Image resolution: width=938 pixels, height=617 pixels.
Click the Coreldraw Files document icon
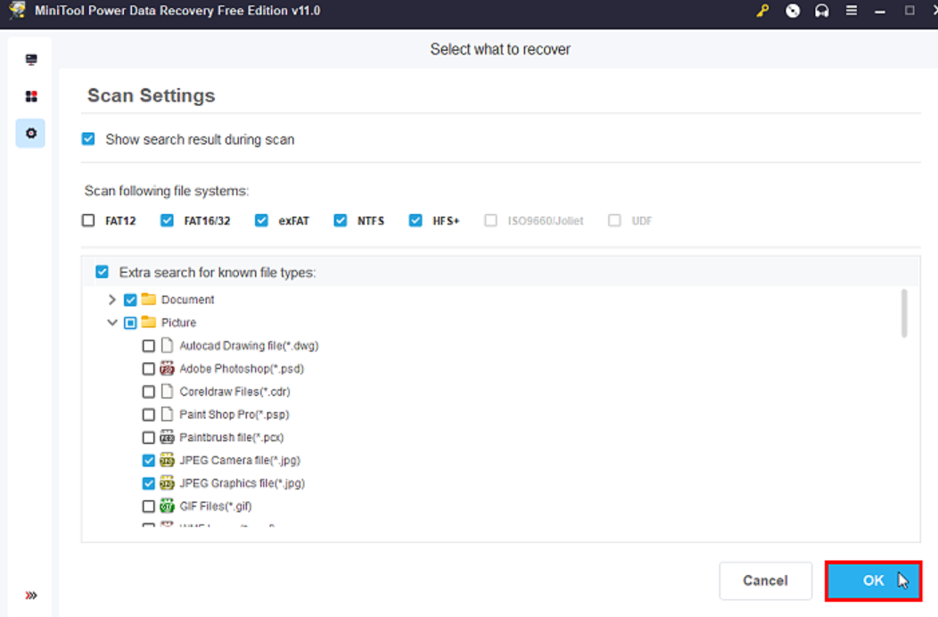[x=168, y=391]
